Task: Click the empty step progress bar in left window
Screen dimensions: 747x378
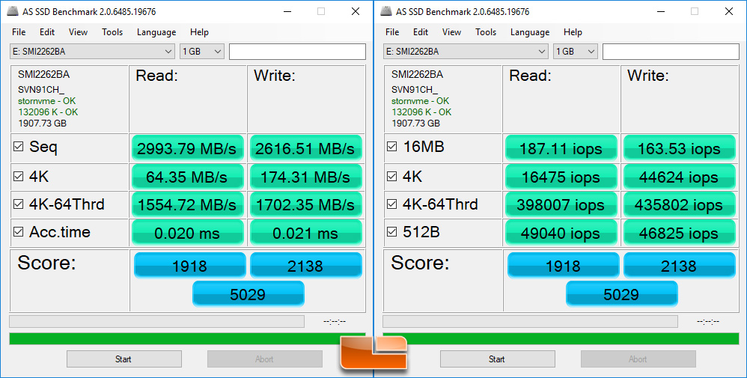Action: [x=156, y=321]
